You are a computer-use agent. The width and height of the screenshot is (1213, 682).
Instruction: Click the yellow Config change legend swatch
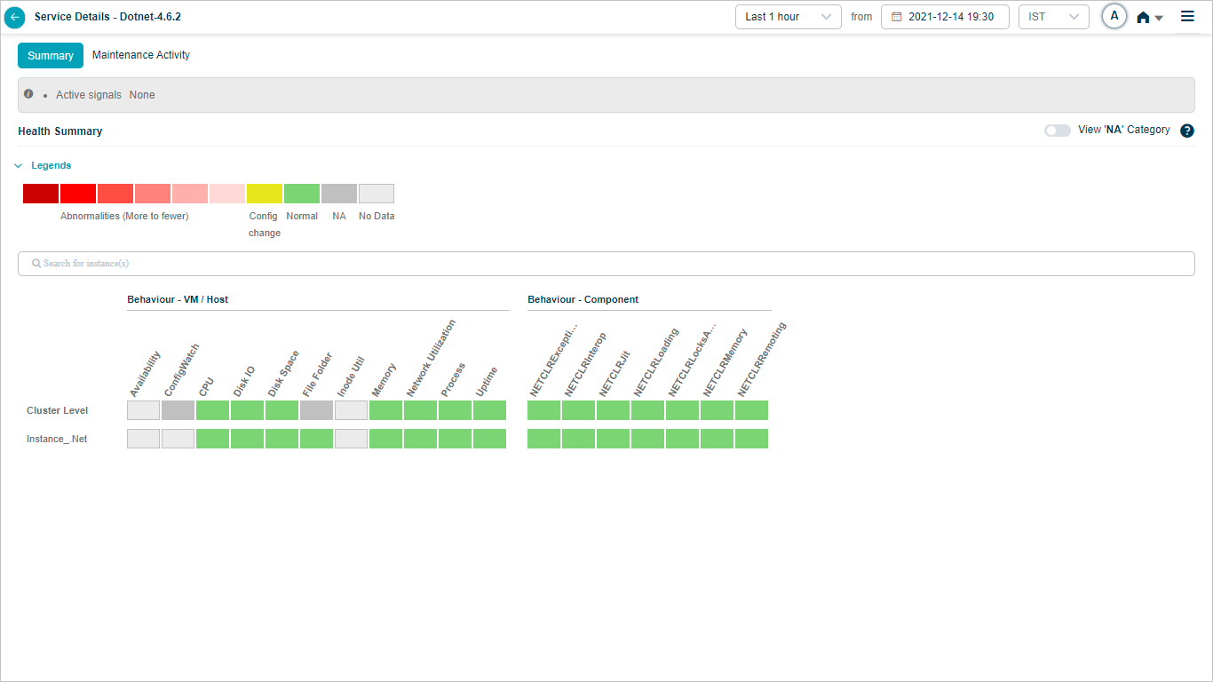265,194
